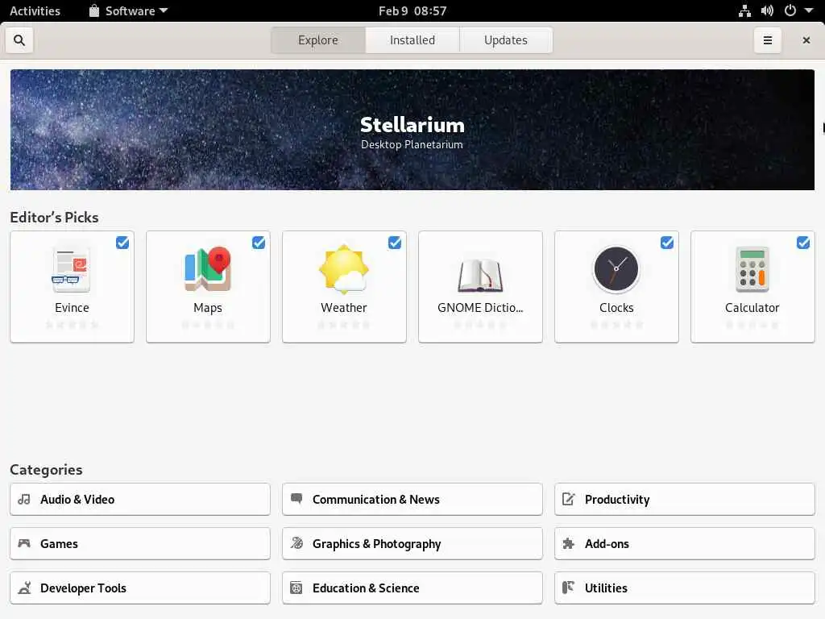Viewport: 825px width, 619px height.
Task: Click the Communication & News chat icon
Action: click(x=296, y=498)
